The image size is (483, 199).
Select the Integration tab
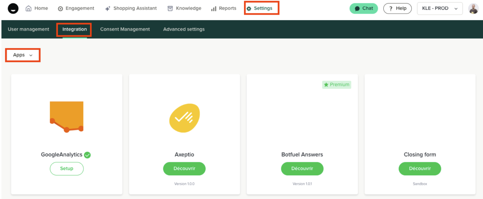coord(75,29)
